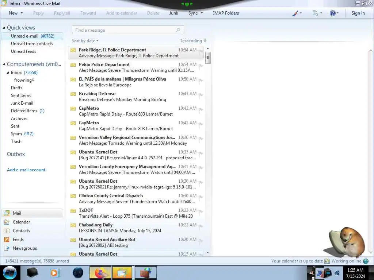Select the Sent Items folder
Screen dimensions: 374x280
[x=21, y=96]
